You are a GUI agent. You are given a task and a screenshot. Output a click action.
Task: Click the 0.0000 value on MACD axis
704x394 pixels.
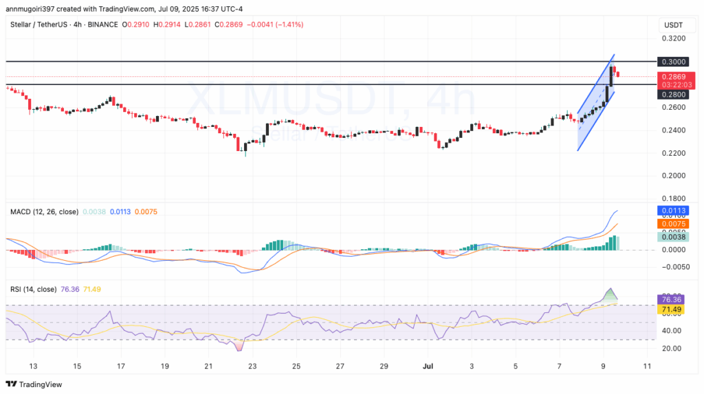(x=674, y=250)
